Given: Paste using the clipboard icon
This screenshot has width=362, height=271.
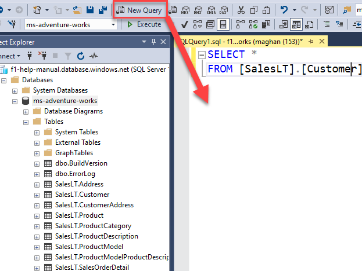Looking at the screenshot, I should pyautogui.click(x=266, y=10).
